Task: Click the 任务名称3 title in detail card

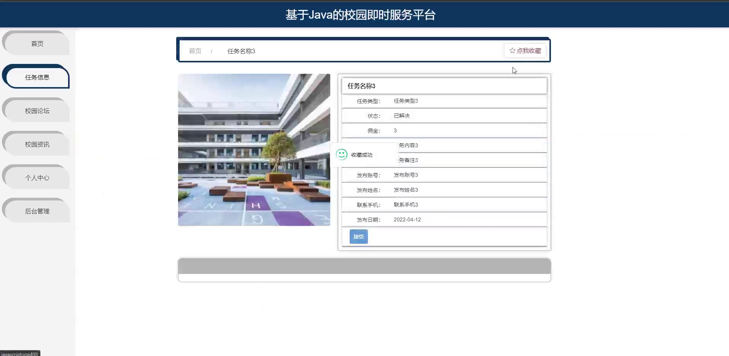Action: coord(361,86)
